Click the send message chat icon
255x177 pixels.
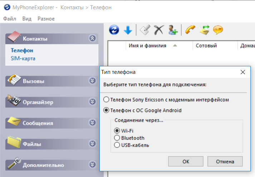(x=218, y=30)
